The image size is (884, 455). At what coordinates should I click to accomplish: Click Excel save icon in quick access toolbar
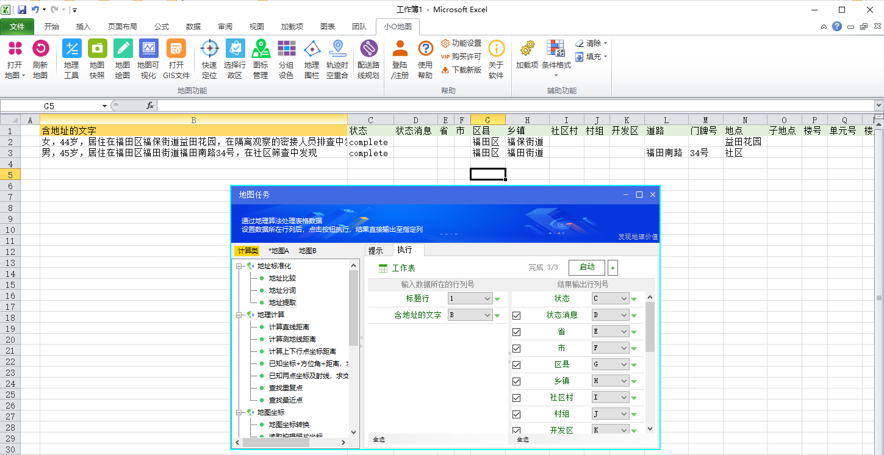coord(22,10)
